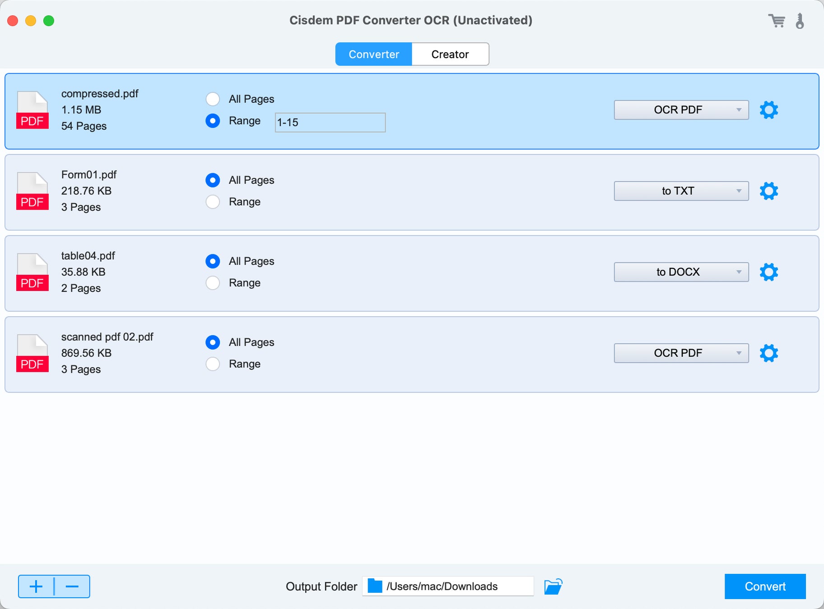Click the PDF file icon of Form01.pdf
Image resolution: width=824 pixels, height=609 pixels.
(x=33, y=191)
